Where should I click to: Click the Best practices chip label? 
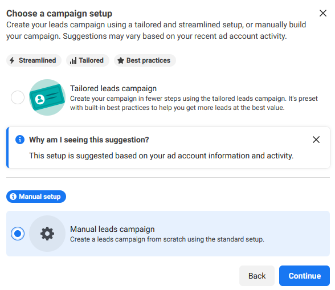coord(148,60)
